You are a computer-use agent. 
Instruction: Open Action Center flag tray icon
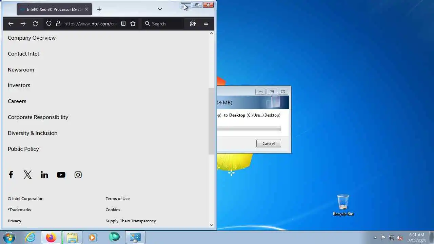point(383,238)
